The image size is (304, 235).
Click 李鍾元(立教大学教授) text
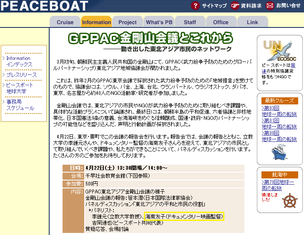point(117,216)
